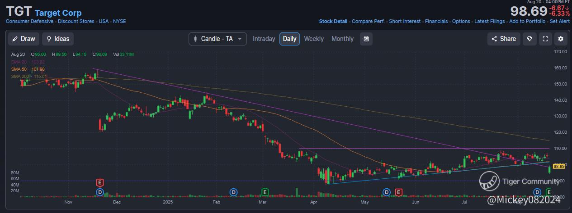Click the Vol 33.11M reading
Viewport: 572px width, 213px height.
(x=123, y=54)
